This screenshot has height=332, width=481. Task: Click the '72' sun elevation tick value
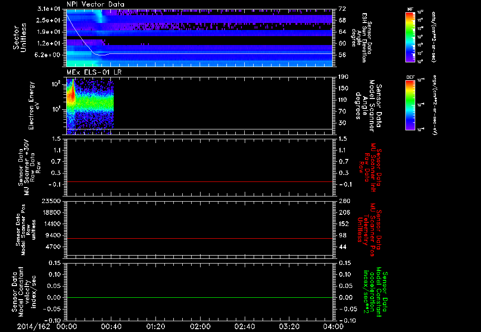pos(342,9)
